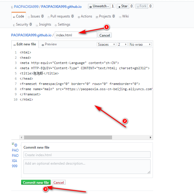Click the Fork button
Viewport: 194px width, 194px height.
[x=142, y=6]
